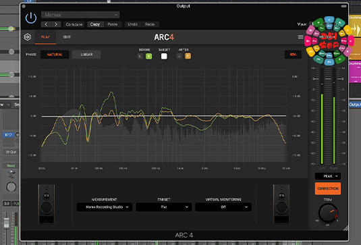361x245 pixels.
Task: Switch to the EDIT tab
Action: (x=67, y=37)
